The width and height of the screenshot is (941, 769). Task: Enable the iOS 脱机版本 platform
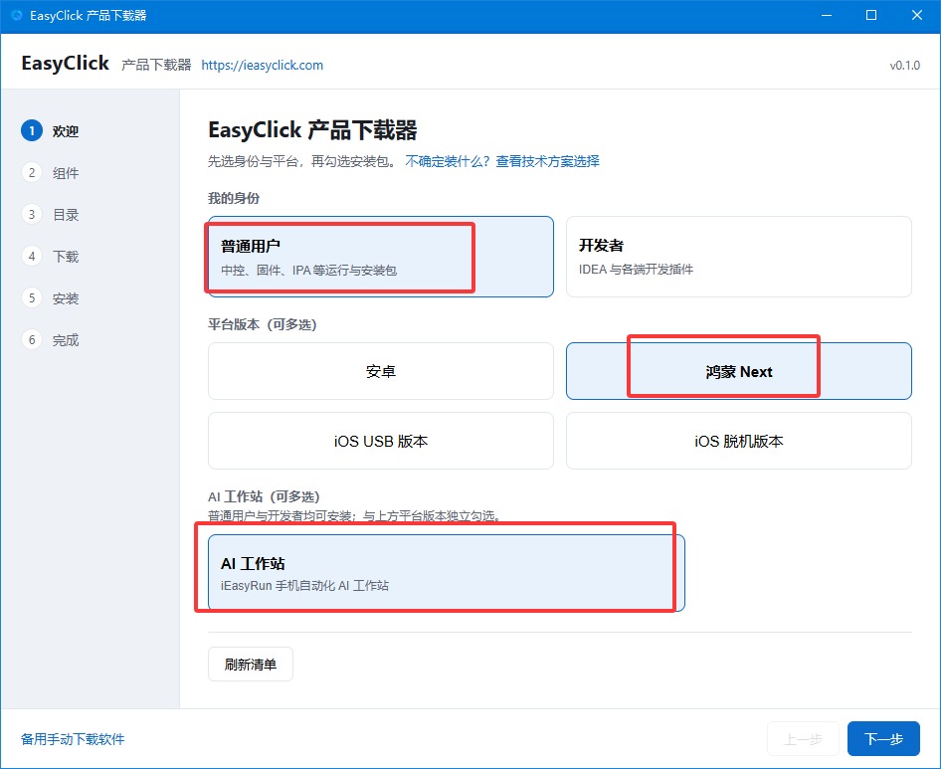pos(739,441)
